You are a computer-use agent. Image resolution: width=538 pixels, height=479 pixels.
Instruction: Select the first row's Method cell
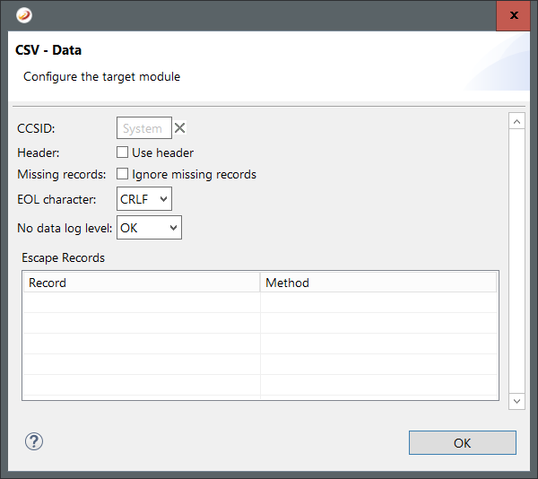[x=378, y=303]
